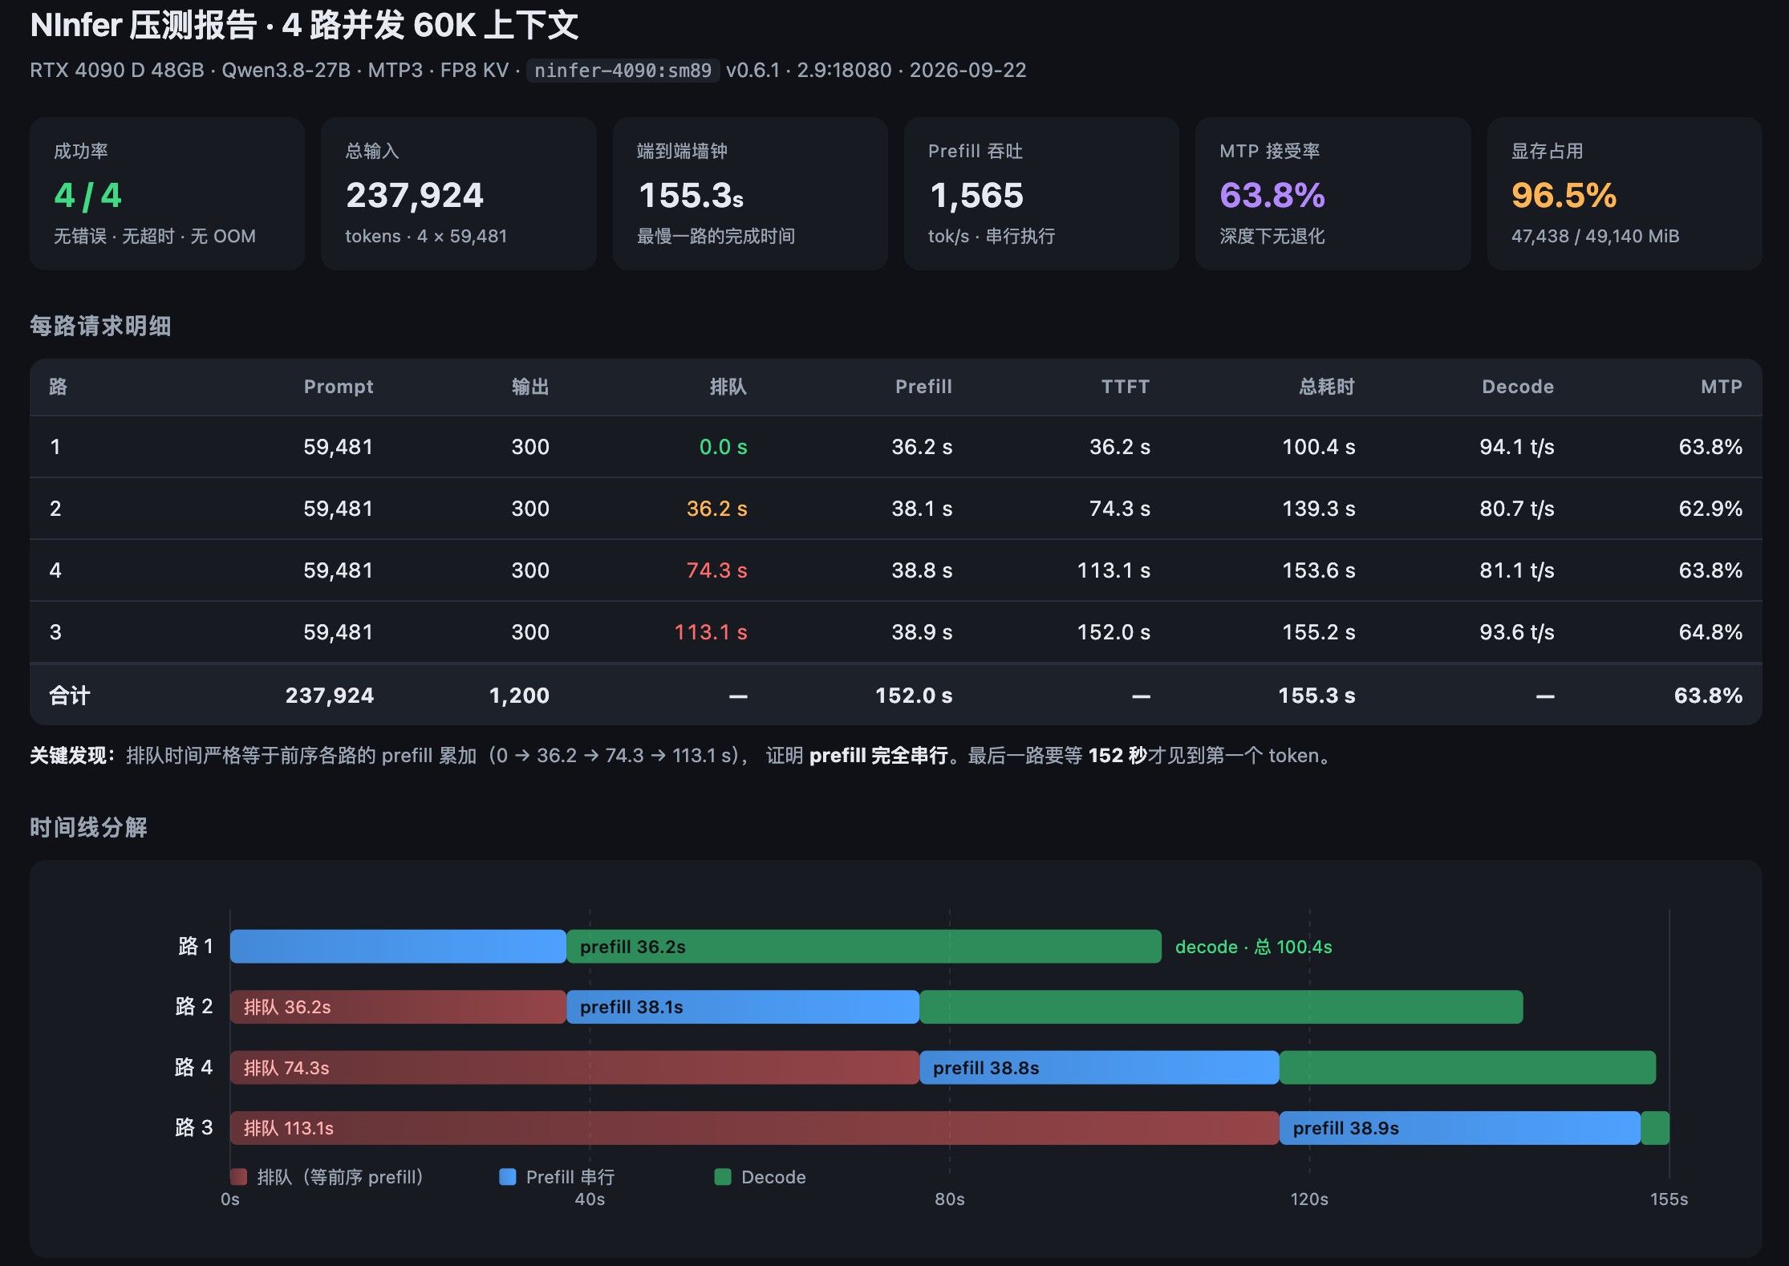Click the 120s axis tick label
Image resolution: width=1789 pixels, height=1266 pixels.
pyautogui.click(x=1309, y=1199)
